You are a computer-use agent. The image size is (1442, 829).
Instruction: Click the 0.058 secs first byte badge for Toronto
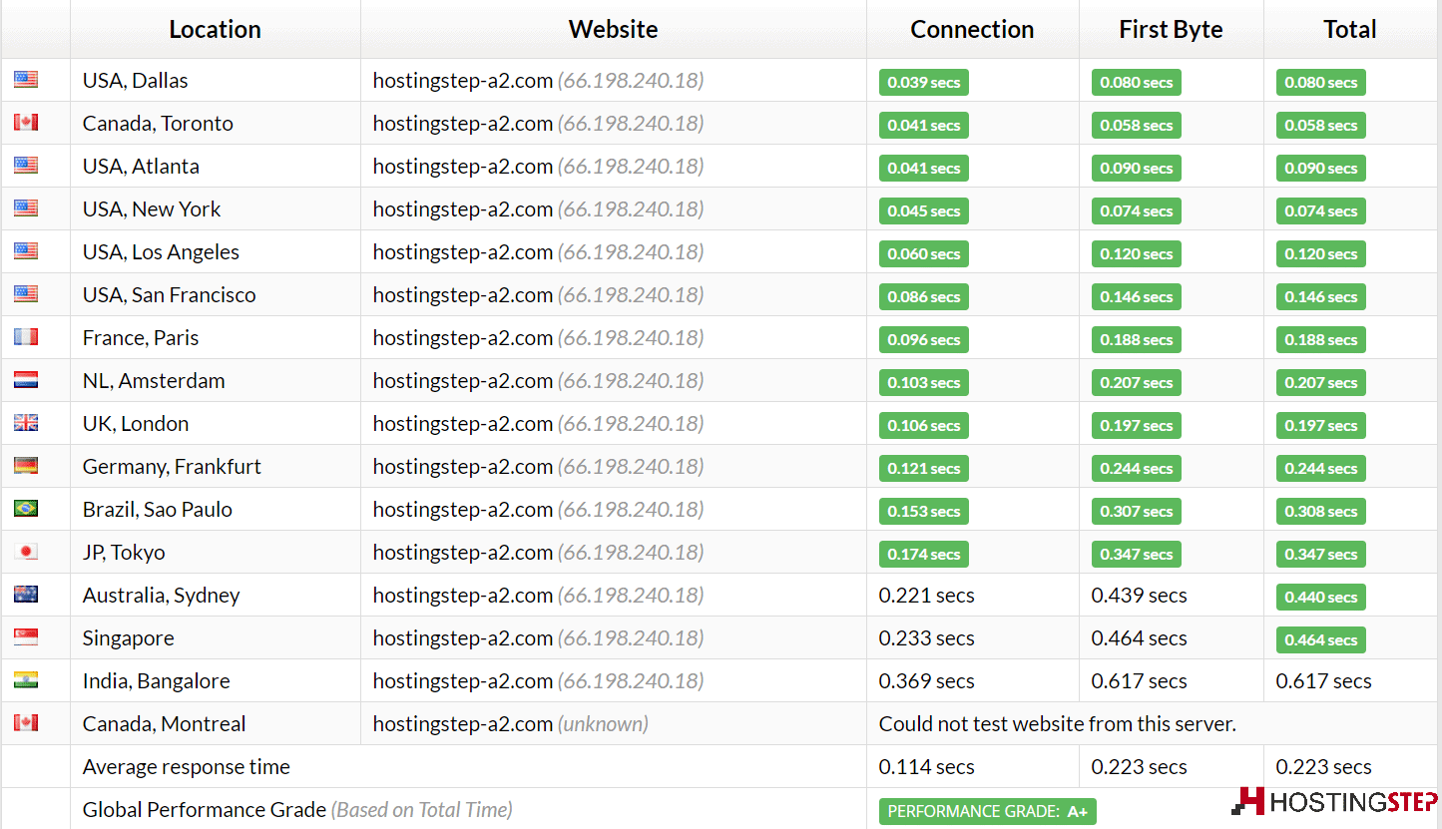tap(1136, 125)
